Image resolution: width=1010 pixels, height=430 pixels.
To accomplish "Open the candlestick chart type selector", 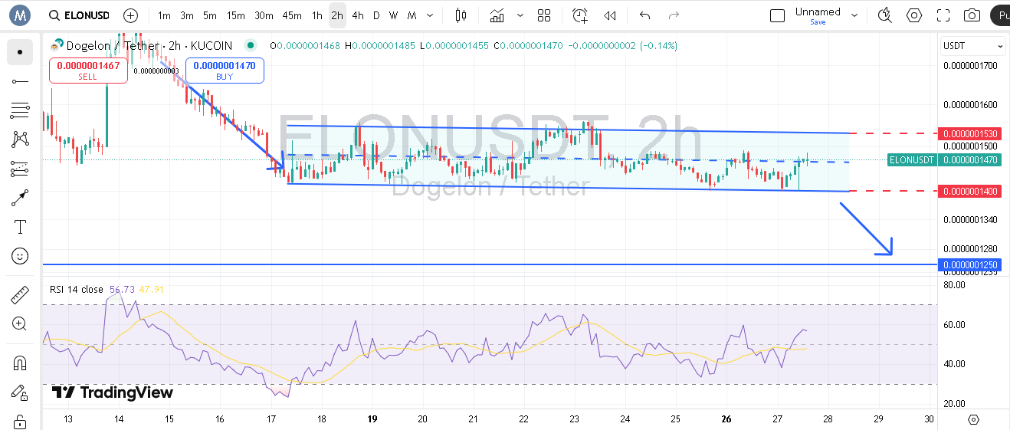I will 461,15.
